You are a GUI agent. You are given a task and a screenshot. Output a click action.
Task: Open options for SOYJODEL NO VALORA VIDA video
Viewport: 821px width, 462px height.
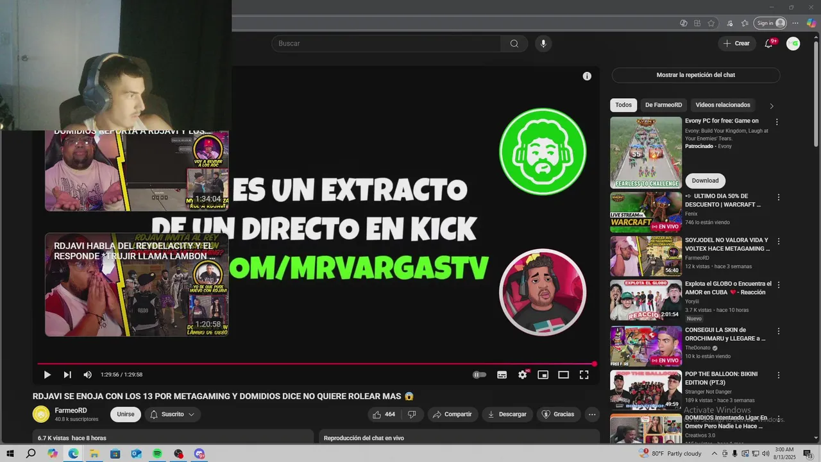[779, 241]
